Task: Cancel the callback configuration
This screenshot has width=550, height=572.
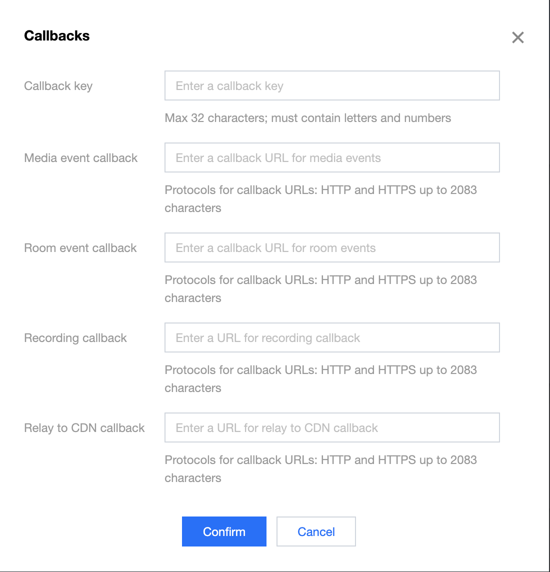Action: 316,531
